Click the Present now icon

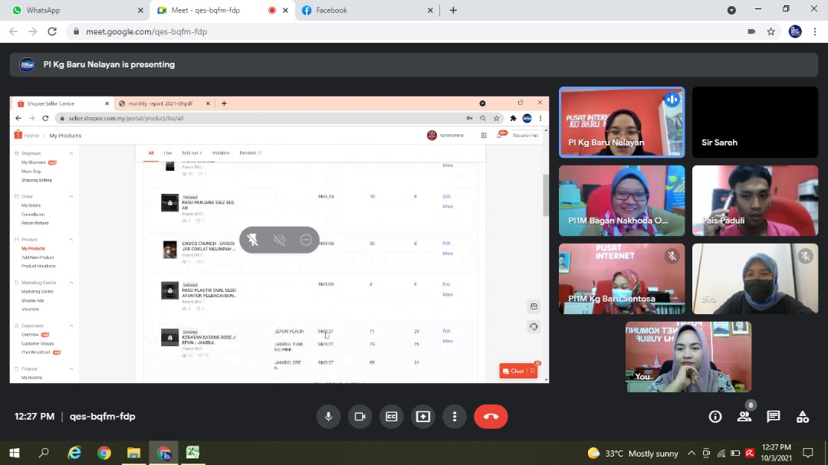423,417
